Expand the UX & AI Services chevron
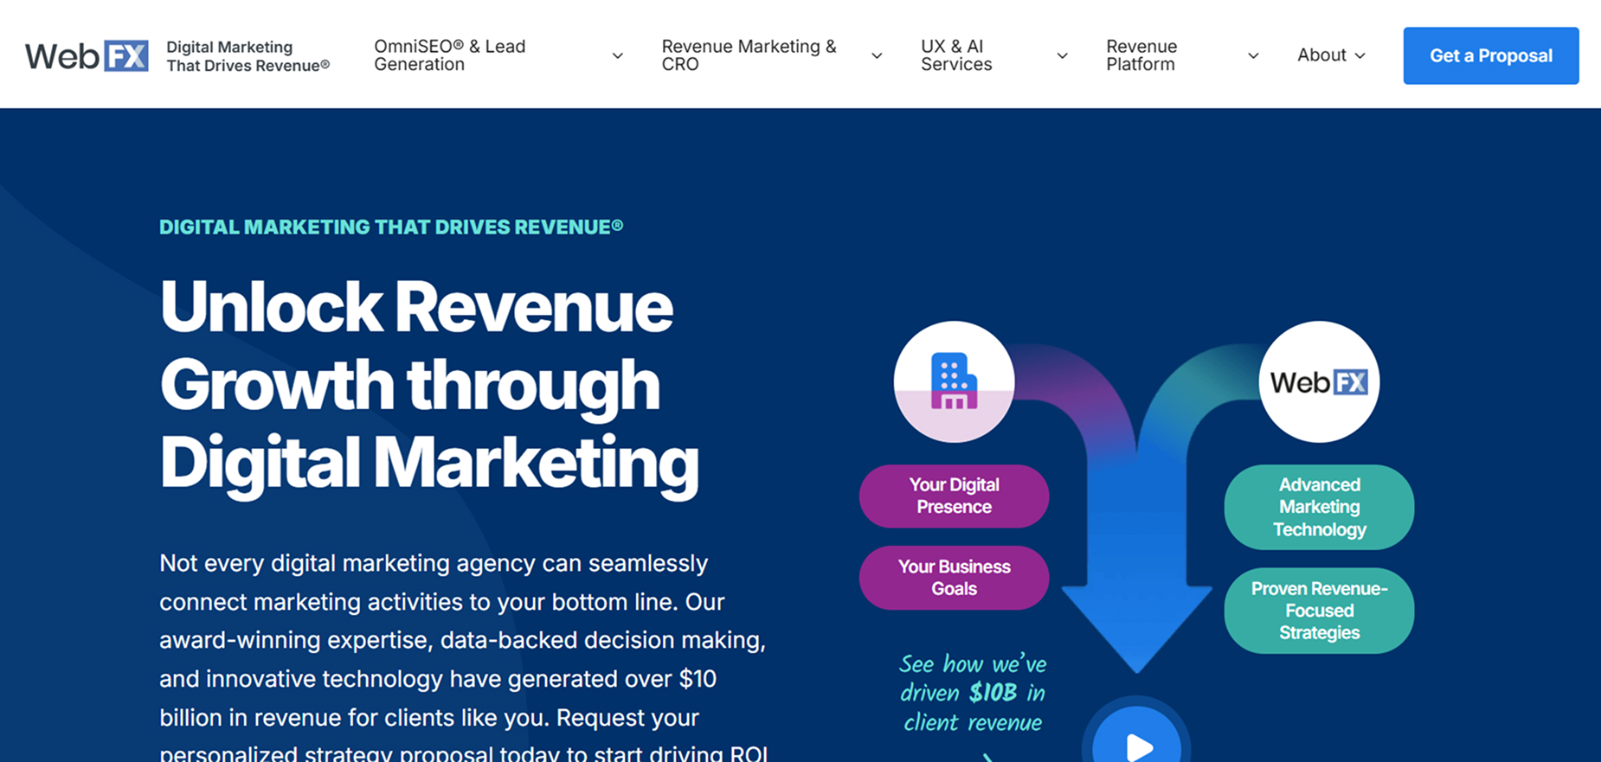 pyautogui.click(x=1062, y=56)
